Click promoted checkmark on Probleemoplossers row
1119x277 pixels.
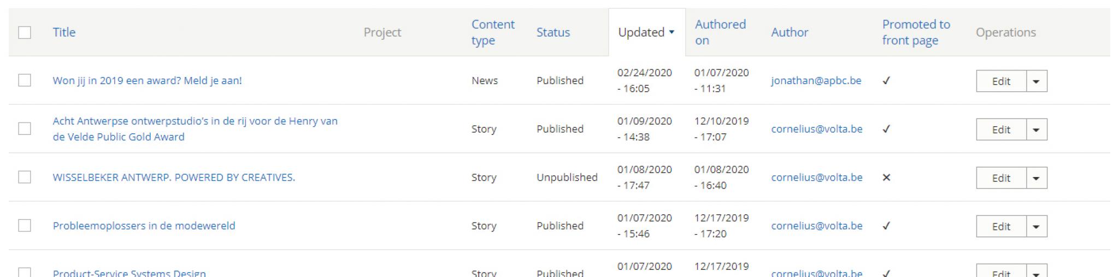click(886, 226)
